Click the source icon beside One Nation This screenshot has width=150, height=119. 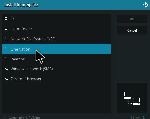(6, 49)
